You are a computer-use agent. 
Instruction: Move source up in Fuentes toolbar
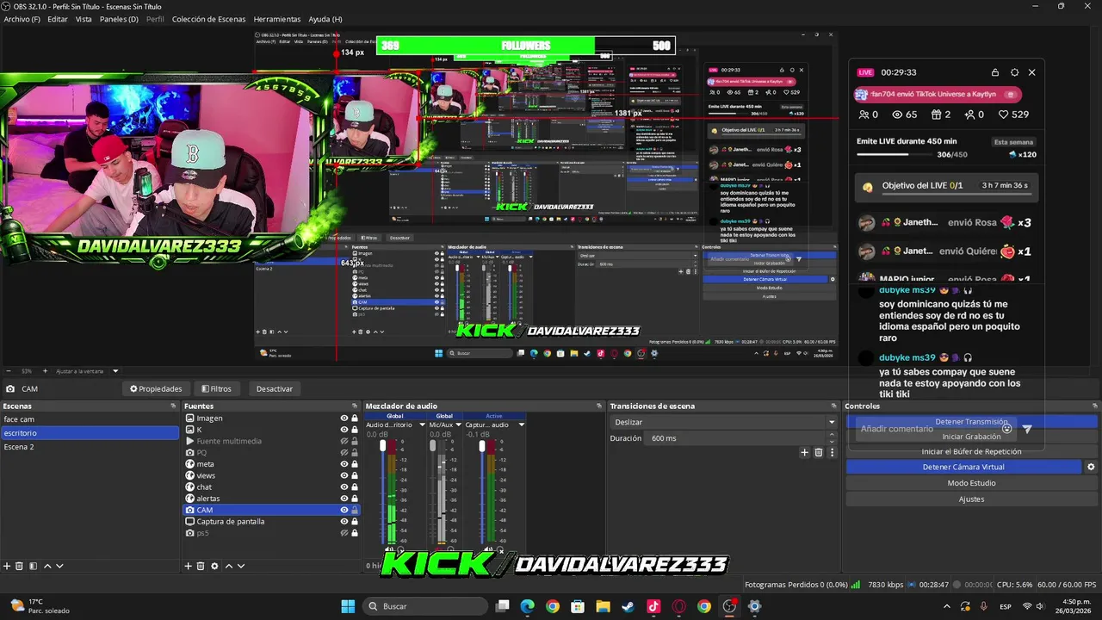coord(229,566)
